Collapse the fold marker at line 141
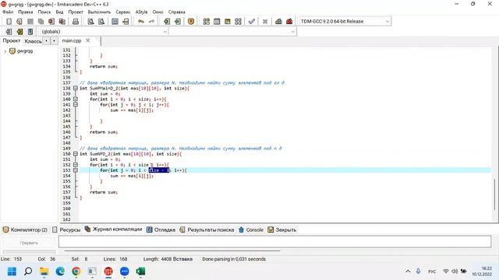This screenshot has width=499, height=280. [x=76, y=104]
